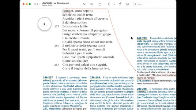
Task: Click the page indicator 'Pagina 6 di 6'
Action: click(x=47, y=5)
